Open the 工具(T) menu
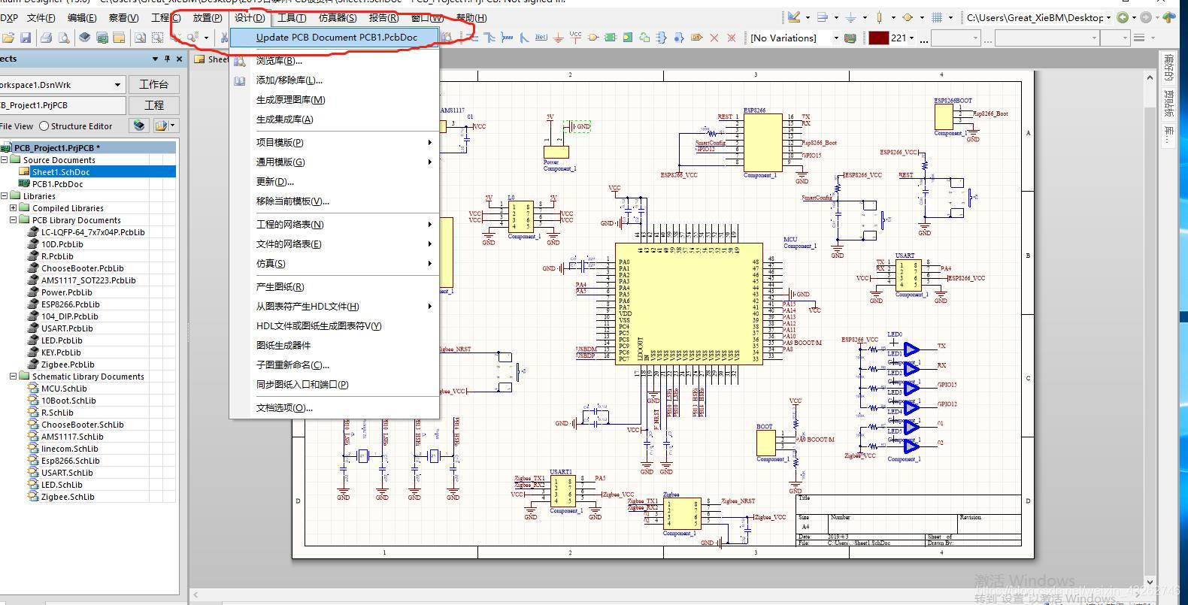This screenshot has height=605, width=1188. tap(292, 17)
